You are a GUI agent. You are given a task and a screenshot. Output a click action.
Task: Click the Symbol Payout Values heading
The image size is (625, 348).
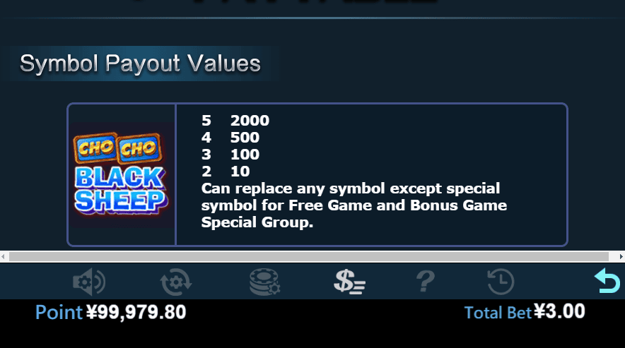pyautogui.click(x=140, y=64)
